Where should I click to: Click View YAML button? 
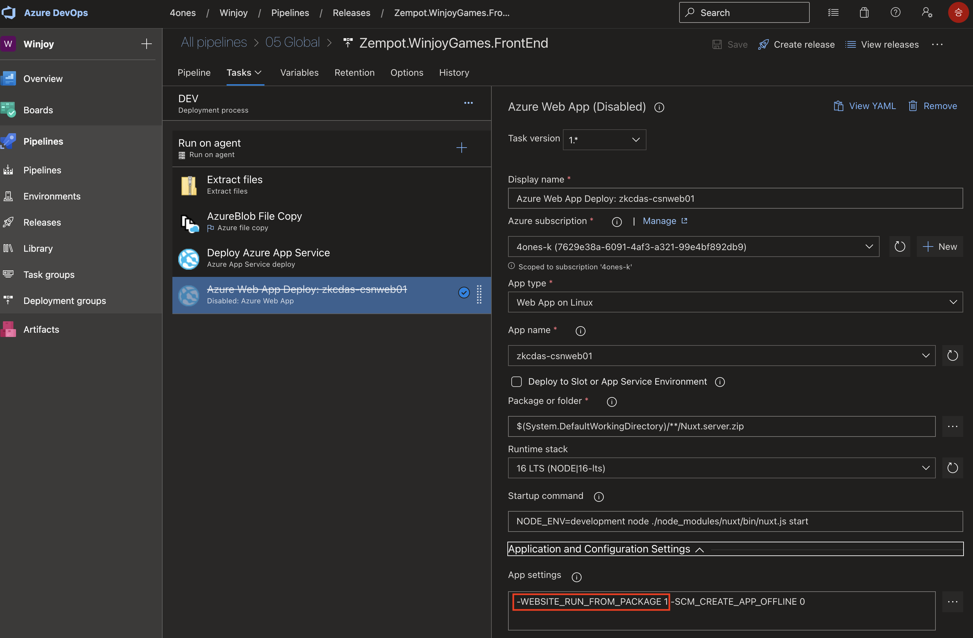(865, 106)
